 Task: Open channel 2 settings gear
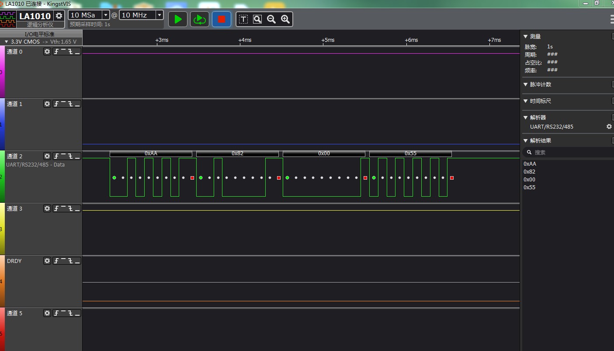click(x=47, y=156)
